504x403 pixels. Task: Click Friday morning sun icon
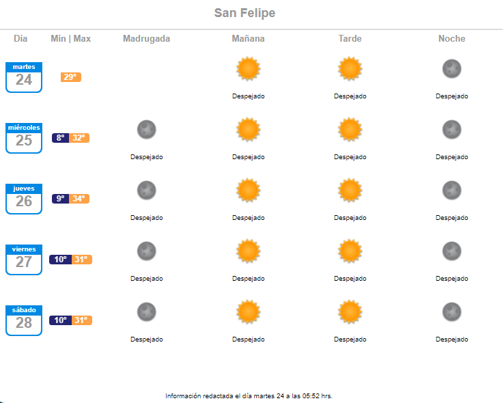point(248,251)
